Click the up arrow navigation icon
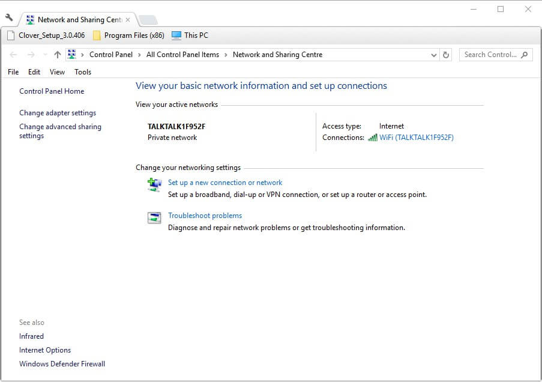This screenshot has width=542, height=382. [58, 55]
